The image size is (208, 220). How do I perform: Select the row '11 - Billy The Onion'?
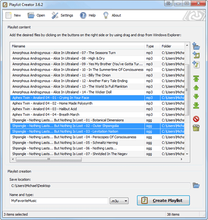click(97, 75)
